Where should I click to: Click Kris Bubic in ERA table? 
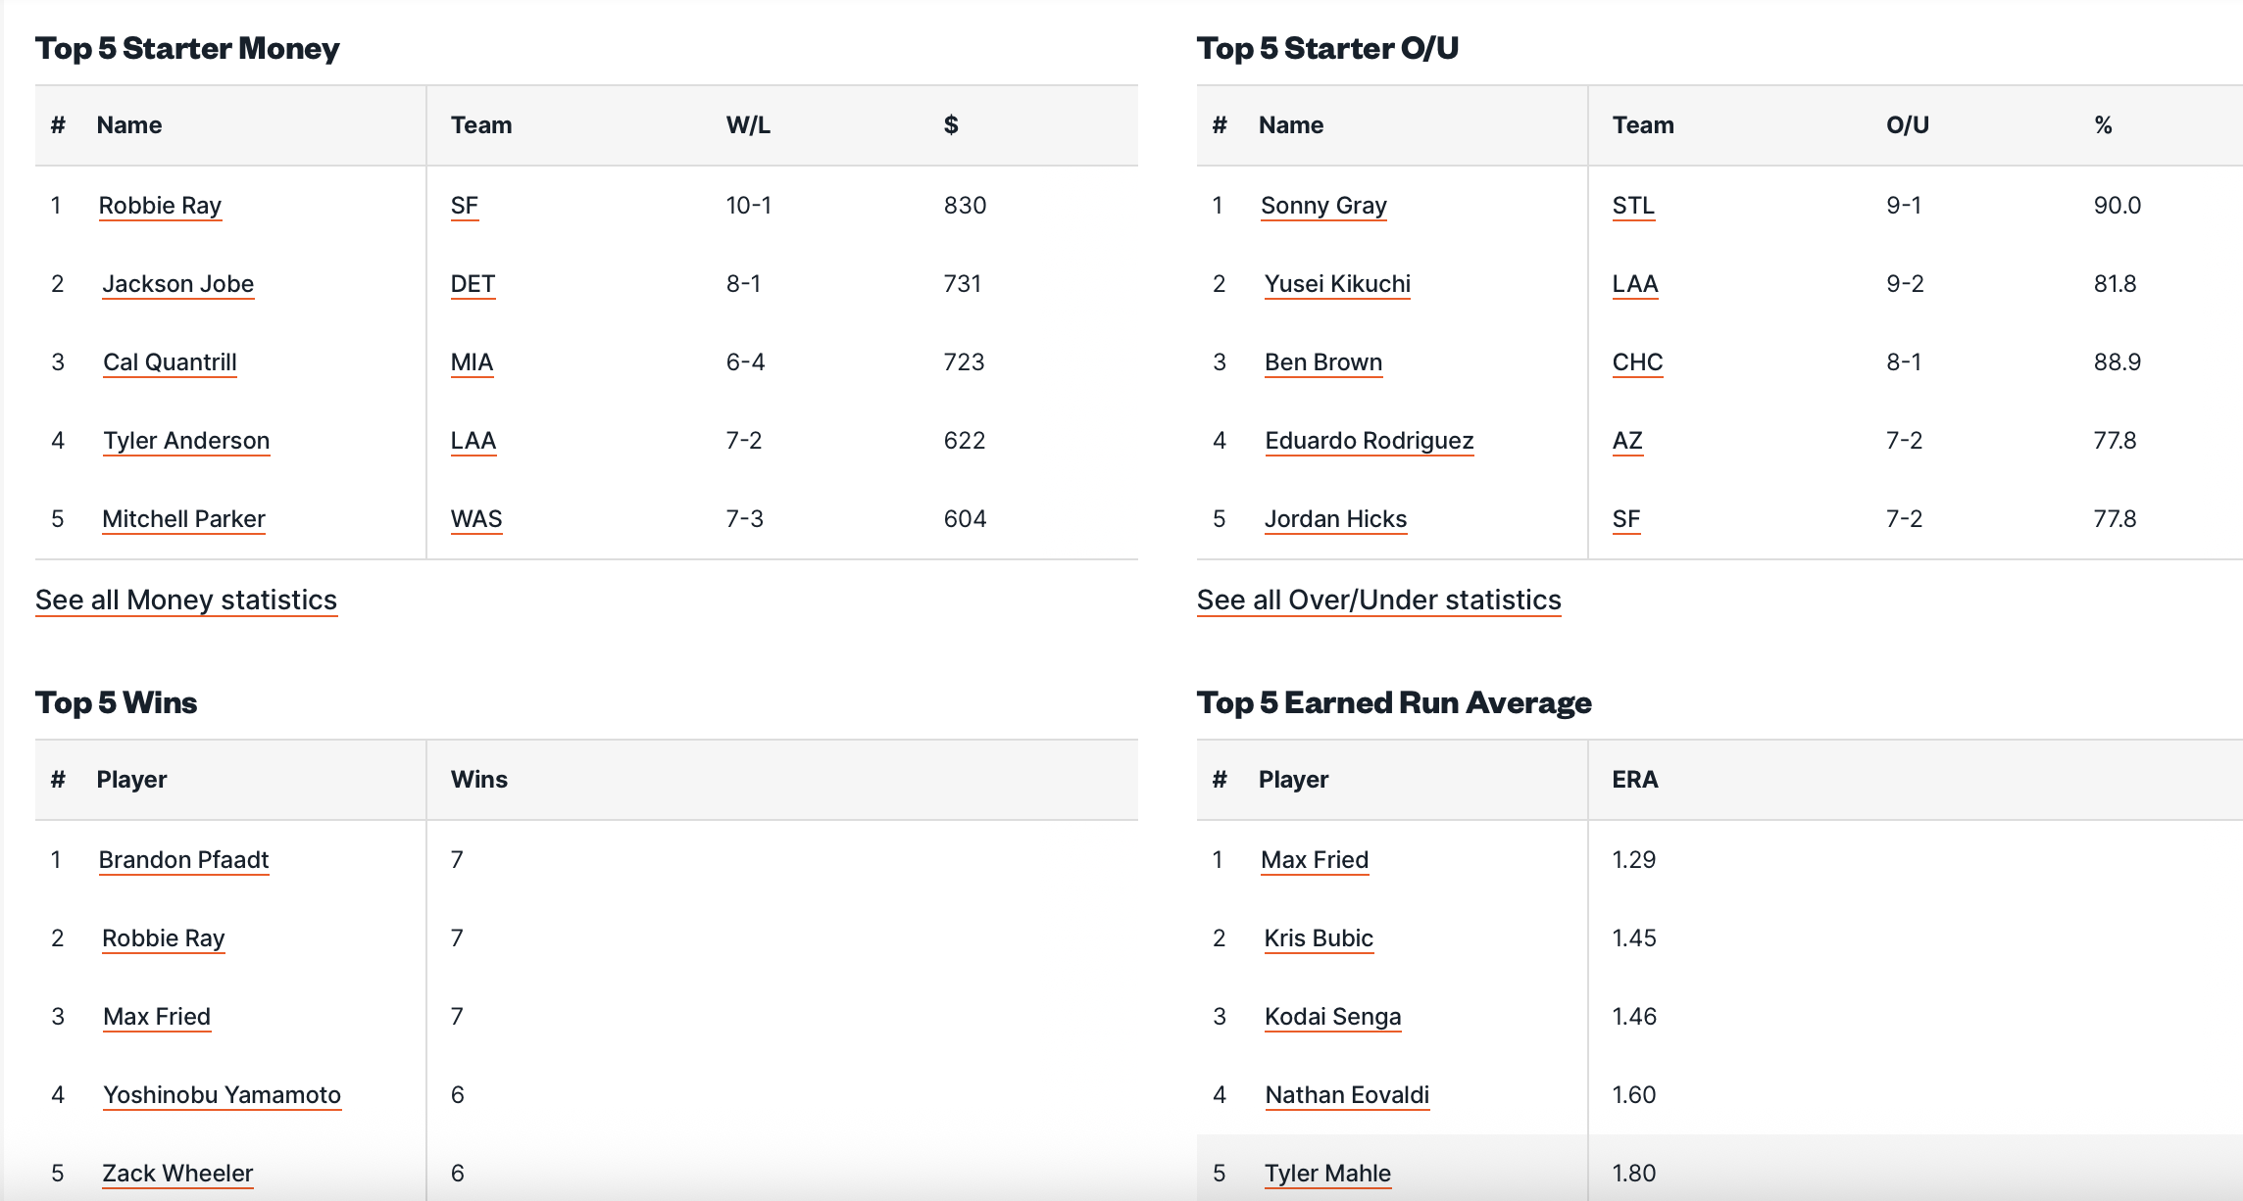[x=1319, y=938]
